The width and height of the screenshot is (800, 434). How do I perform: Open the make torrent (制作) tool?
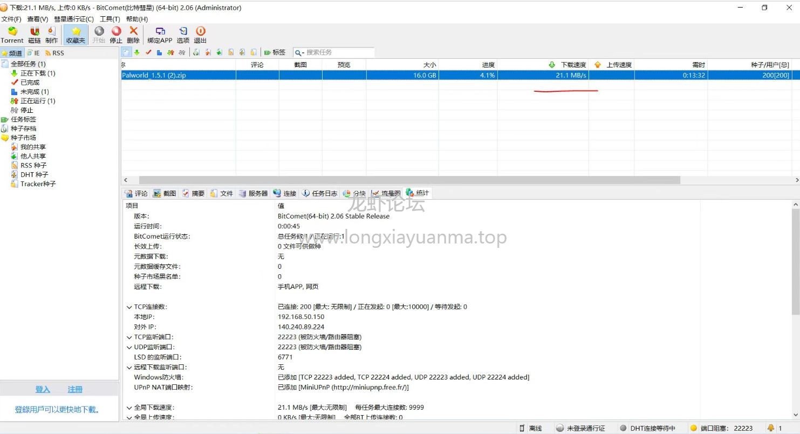point(52,35)
